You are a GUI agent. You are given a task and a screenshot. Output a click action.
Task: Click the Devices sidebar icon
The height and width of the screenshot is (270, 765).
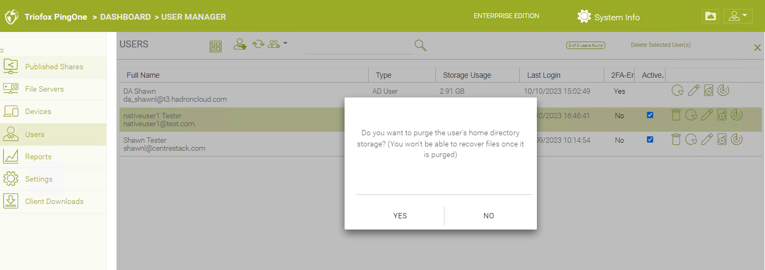(x=11, y=111)
